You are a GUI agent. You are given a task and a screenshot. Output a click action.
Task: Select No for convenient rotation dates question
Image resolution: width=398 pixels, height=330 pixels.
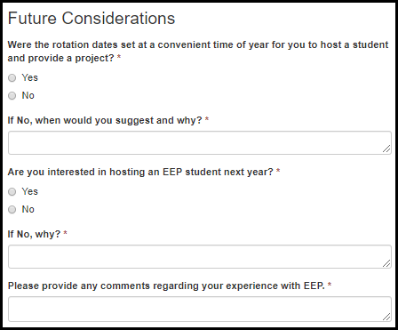tap(12, 96)
